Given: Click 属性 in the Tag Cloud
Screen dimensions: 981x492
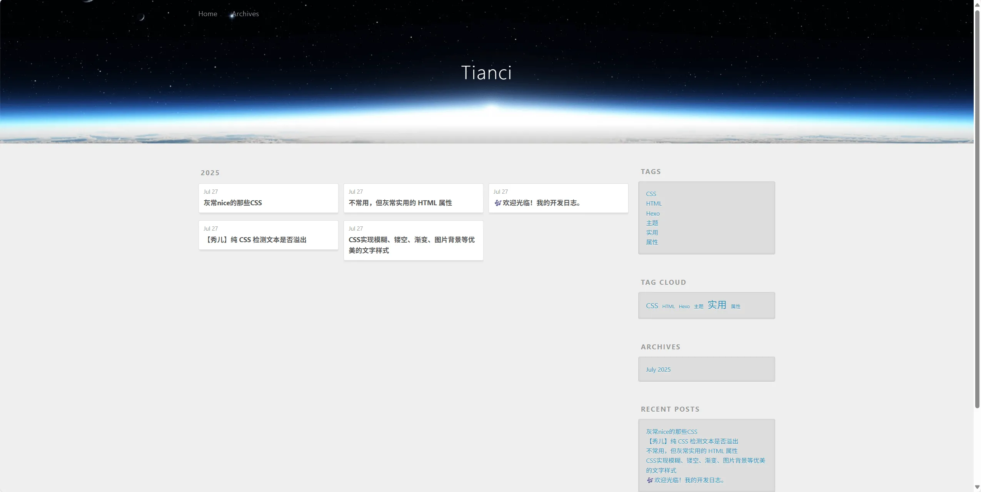Looking at the screenshot, I should (735, 307).
